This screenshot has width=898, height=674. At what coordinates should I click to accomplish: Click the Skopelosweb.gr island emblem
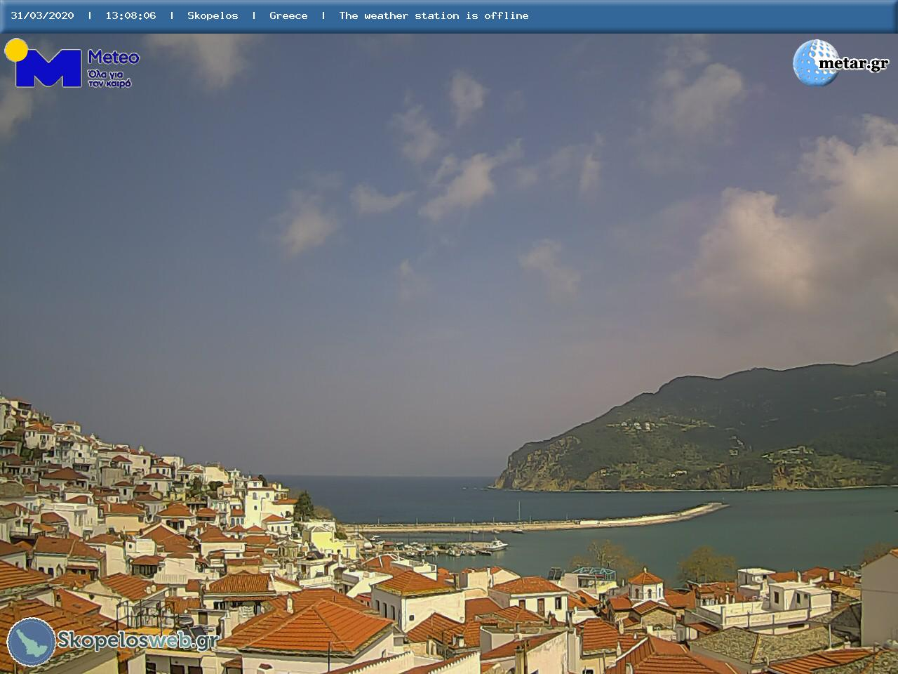tap(32, 642)
